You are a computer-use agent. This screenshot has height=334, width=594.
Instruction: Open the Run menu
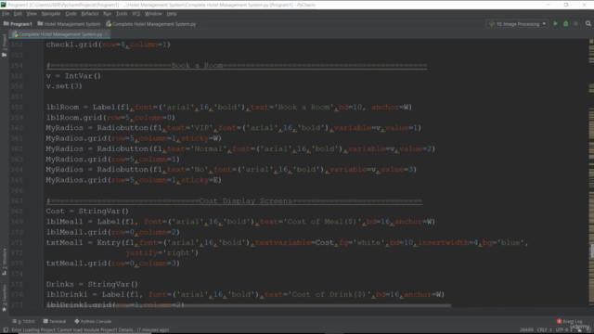point(108,14)
